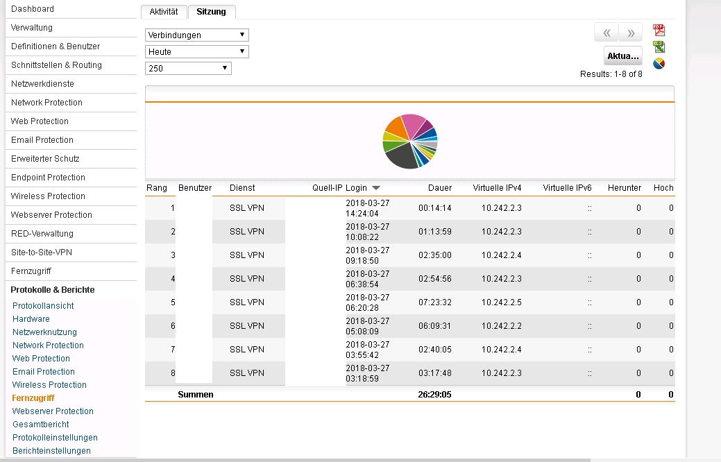Screen dimensions: 721x462
Task: Click the Aktua... refresh button
Action: click(623, 56)
